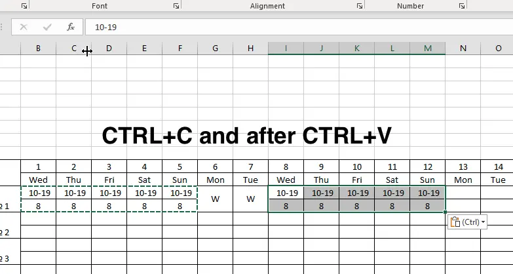
Task: Open the Font dialog launcher
Action: [176, 6]
